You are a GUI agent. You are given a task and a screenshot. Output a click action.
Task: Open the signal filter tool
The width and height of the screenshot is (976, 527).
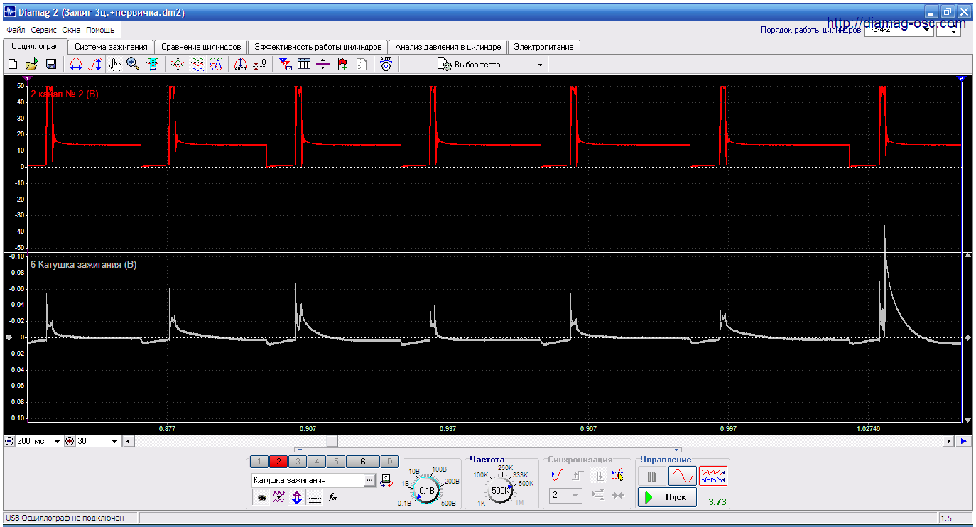click(x=286, y=65)
